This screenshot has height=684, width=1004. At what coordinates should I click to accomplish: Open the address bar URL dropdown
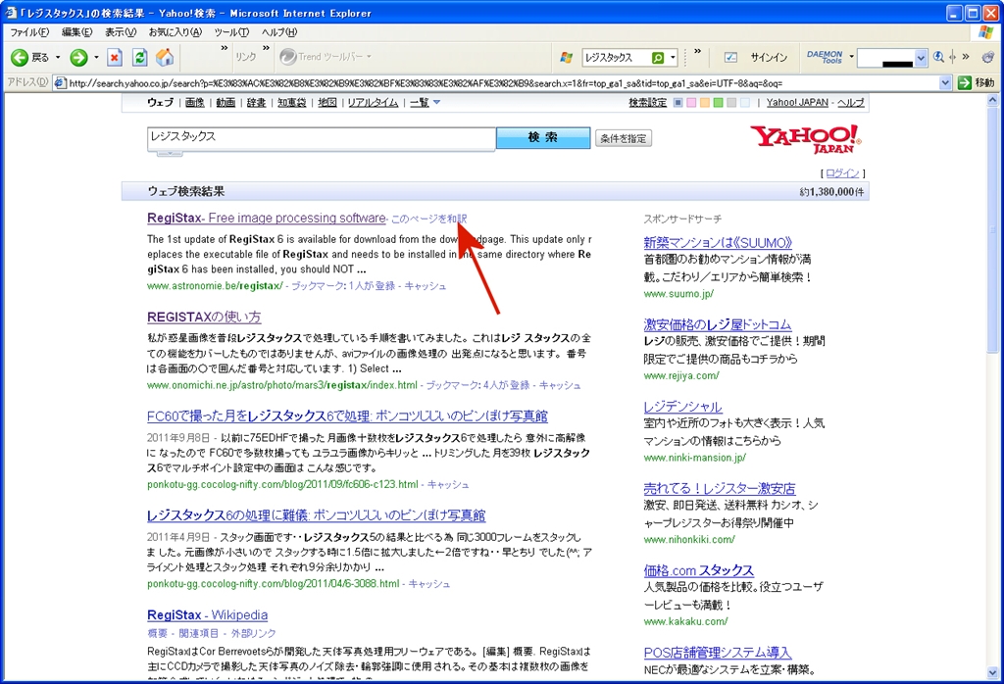pos(945,83)
